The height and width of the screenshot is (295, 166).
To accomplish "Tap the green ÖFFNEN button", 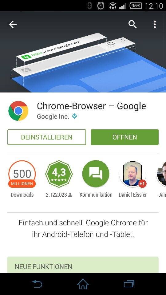I will click(x=124, y=137).
